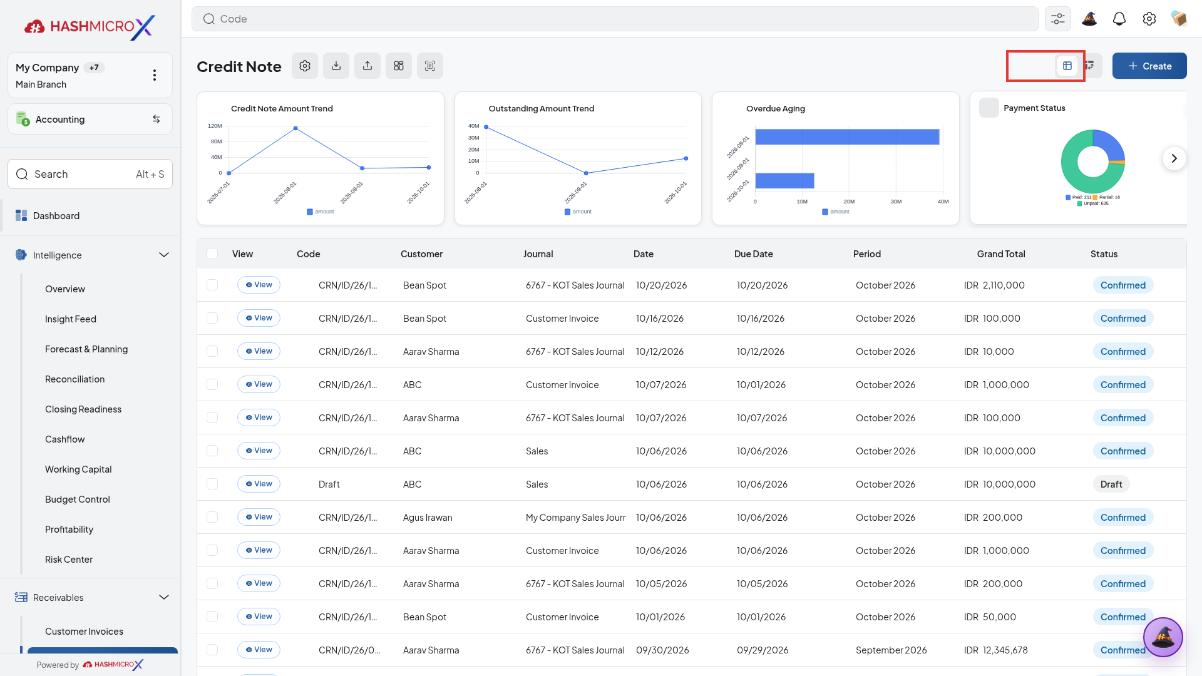This screenshot has height=676, width=1202.
Task: Open user profile avatar
Action: (x=1179, y=19)
